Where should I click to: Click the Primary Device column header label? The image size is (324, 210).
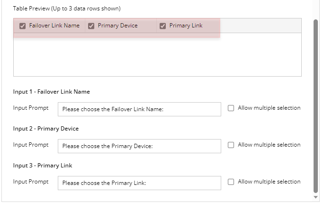(x=117, y=26)
